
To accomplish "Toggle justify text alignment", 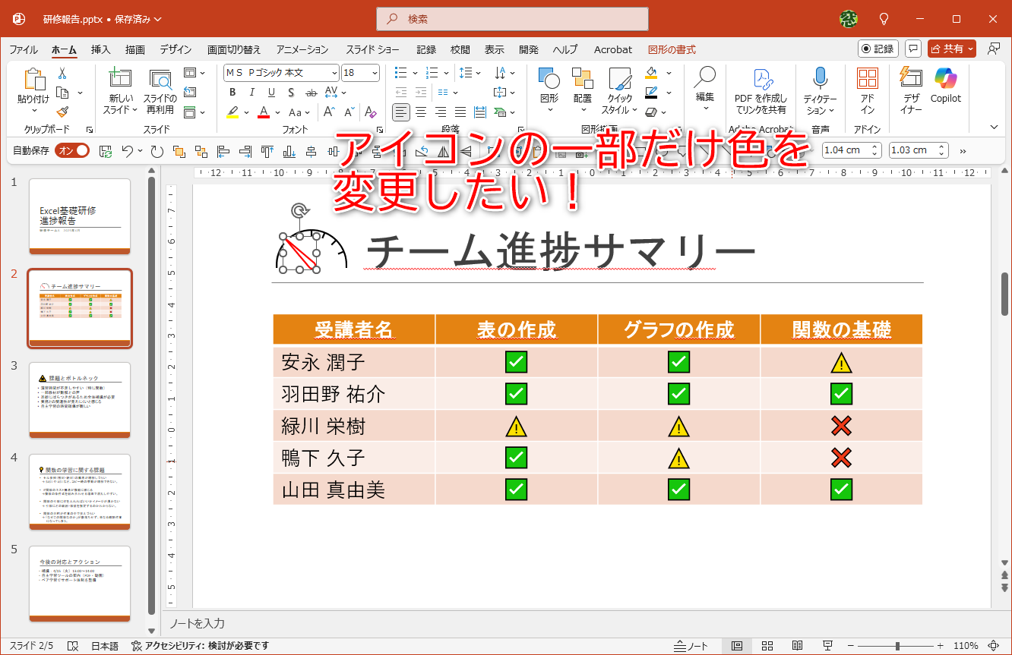I will point(460,112).
